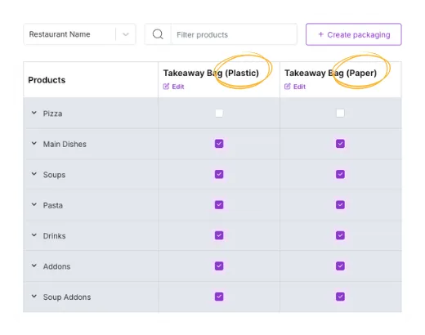The width and height of the screenshot is (425, 335).
Task: Check Pizza for Takeaway Bag (Plastic)
Action: (x=219, y=113)
